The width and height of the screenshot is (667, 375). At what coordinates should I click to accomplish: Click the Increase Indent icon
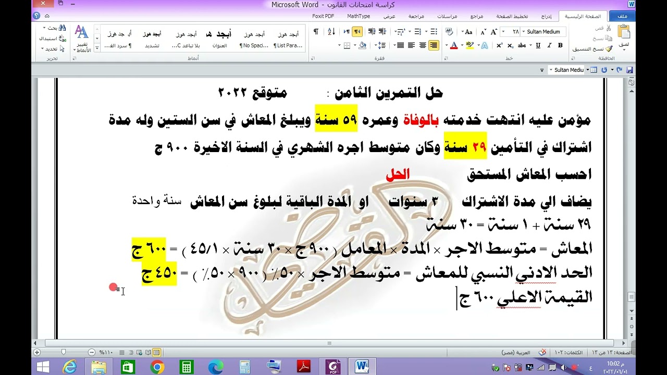(x=372, y=32)
